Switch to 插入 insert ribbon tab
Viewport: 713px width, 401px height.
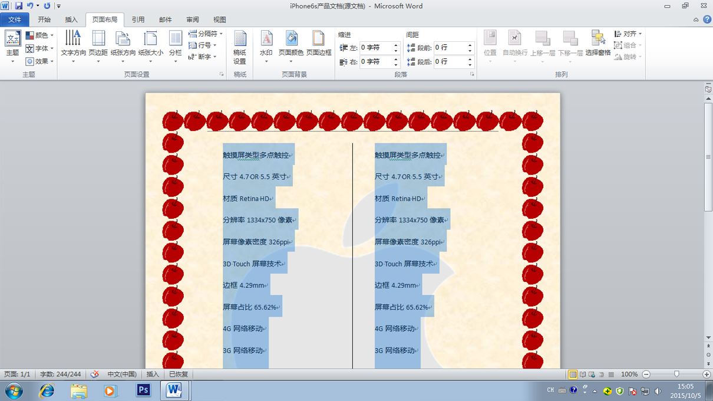pos(71,19)
